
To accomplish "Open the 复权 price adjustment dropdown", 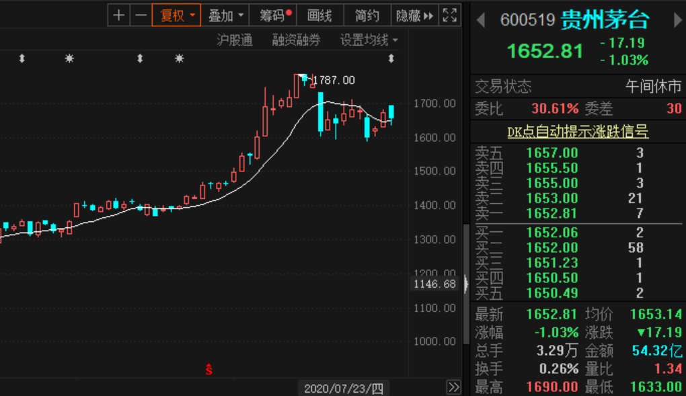I will pos(176,15).
